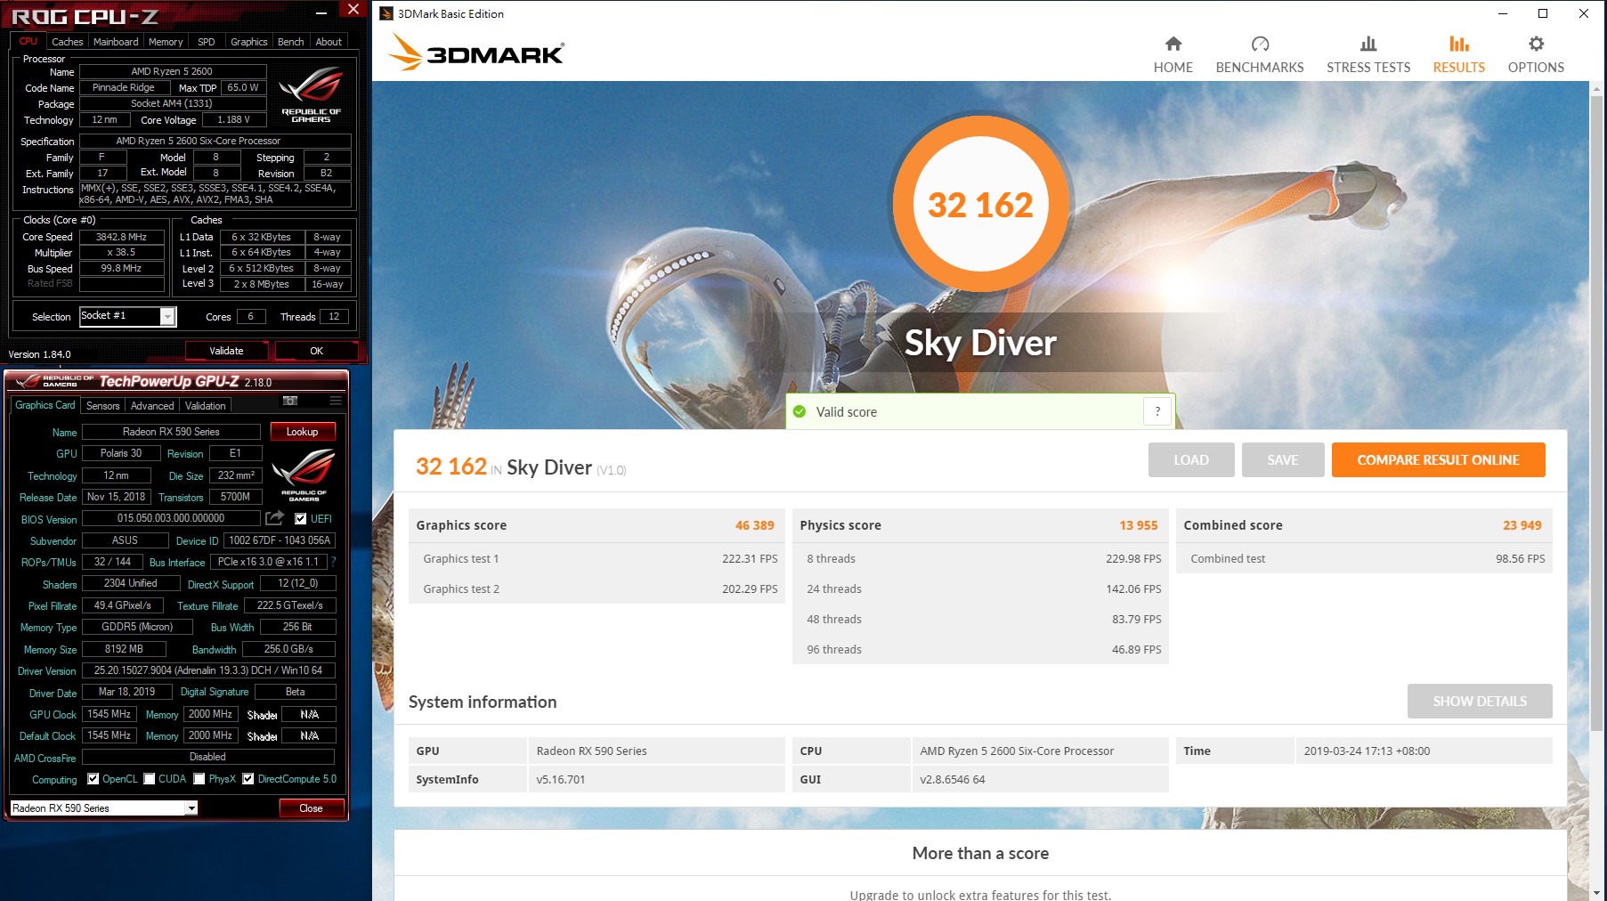Click ROG logo in CPU-Z window
Screen dimensions: 1607x901
tap(311, 96)
